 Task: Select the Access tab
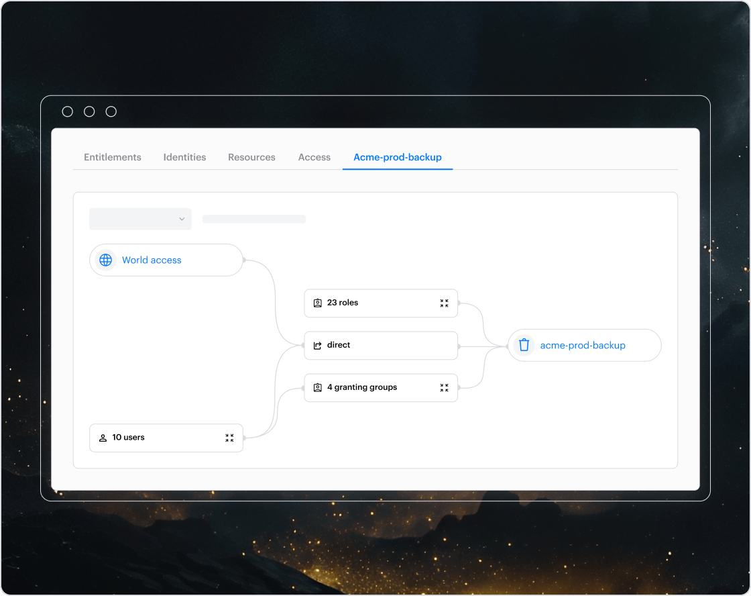click(314, 157)
